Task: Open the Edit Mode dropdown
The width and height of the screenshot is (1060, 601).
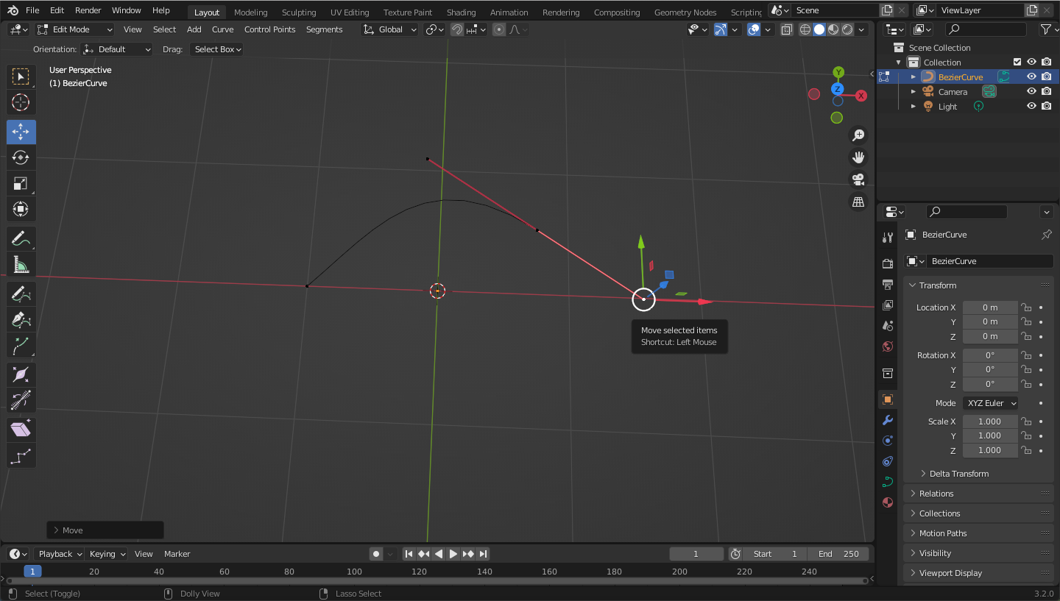Action: 75,29
